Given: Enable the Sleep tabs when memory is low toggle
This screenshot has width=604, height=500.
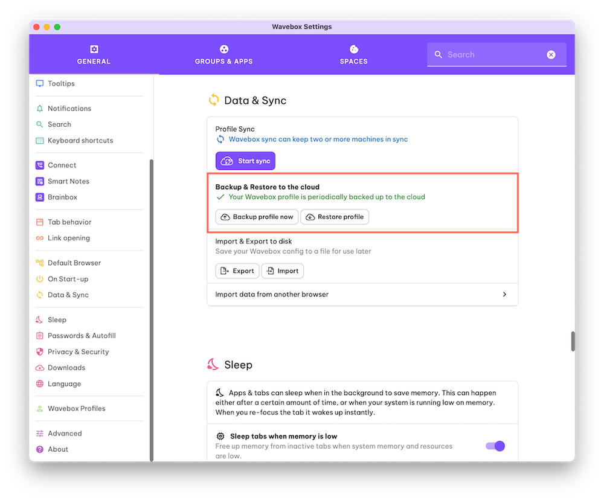Looking at the screenshot, I should pos(495,446).
